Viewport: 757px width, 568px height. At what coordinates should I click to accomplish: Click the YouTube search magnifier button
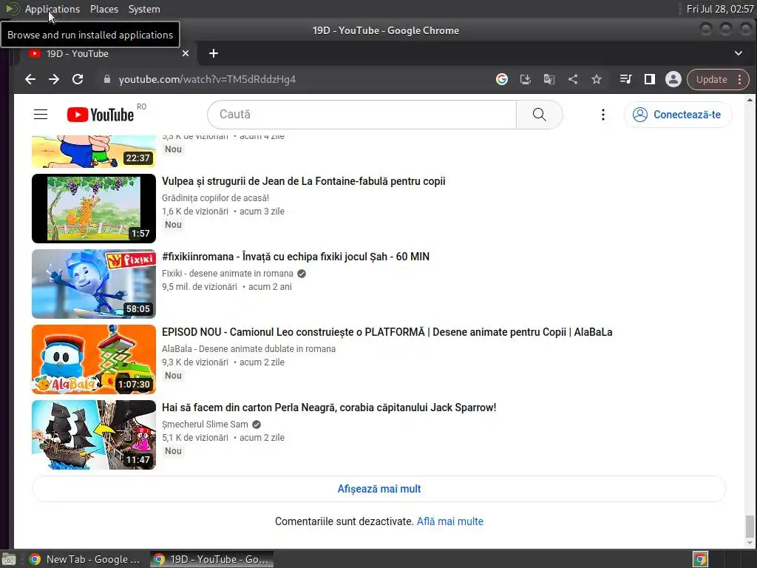539,115
